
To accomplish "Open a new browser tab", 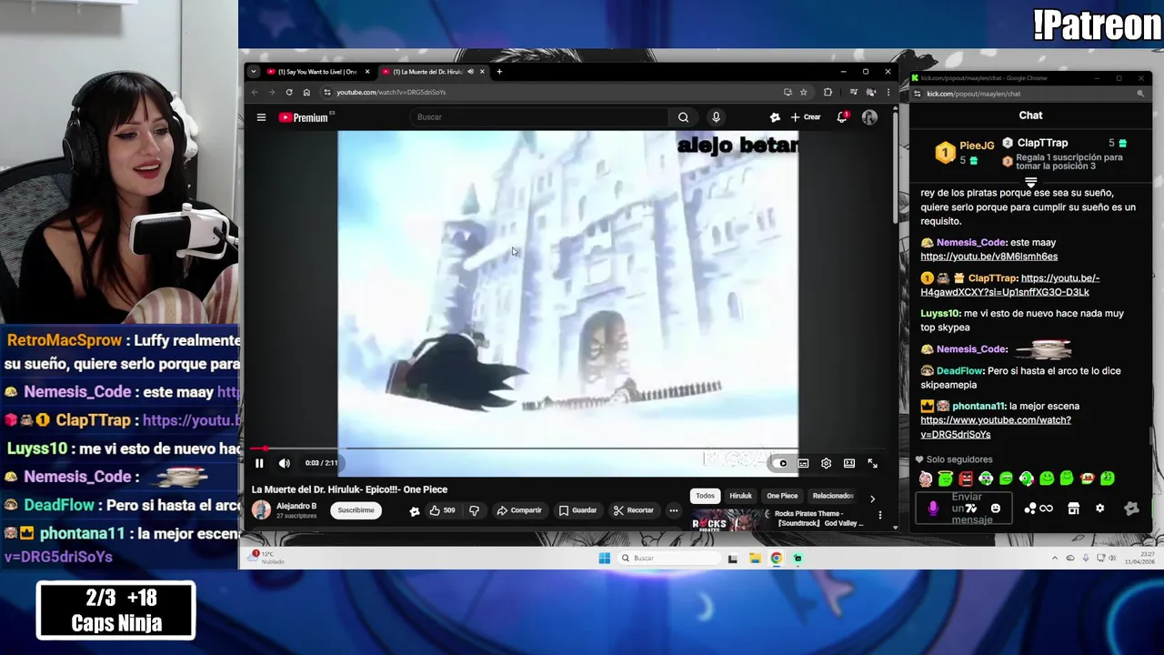I will click(498, 72).
